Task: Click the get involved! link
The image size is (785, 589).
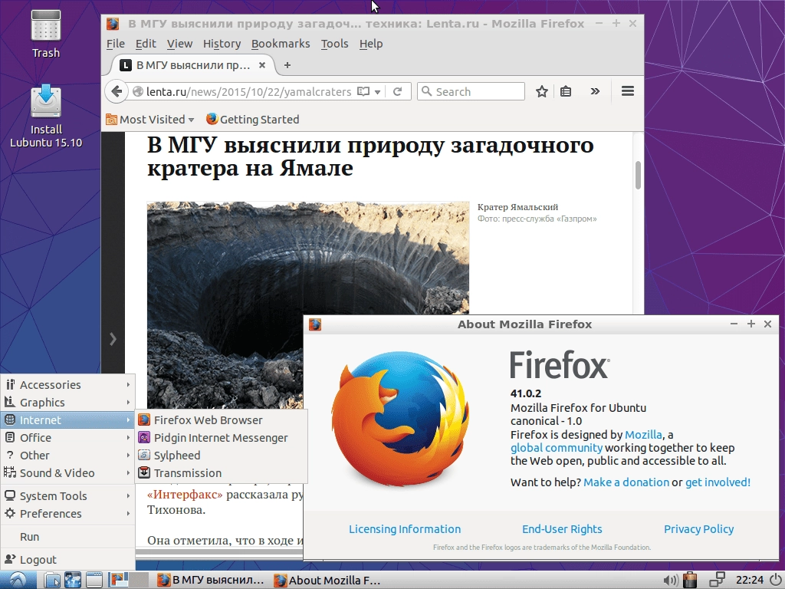Action: (x=718, y=482)
